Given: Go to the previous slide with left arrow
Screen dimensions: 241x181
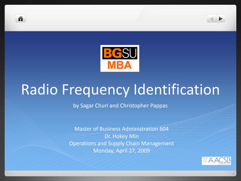Looking at the screenshot, I should [212, 18].
